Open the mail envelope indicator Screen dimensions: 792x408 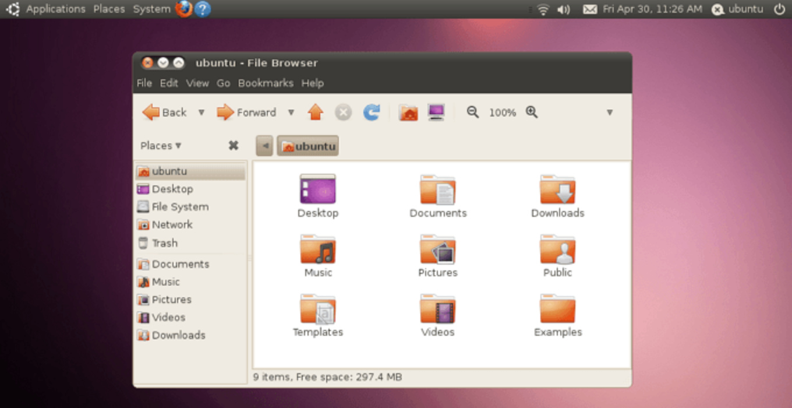590,9
